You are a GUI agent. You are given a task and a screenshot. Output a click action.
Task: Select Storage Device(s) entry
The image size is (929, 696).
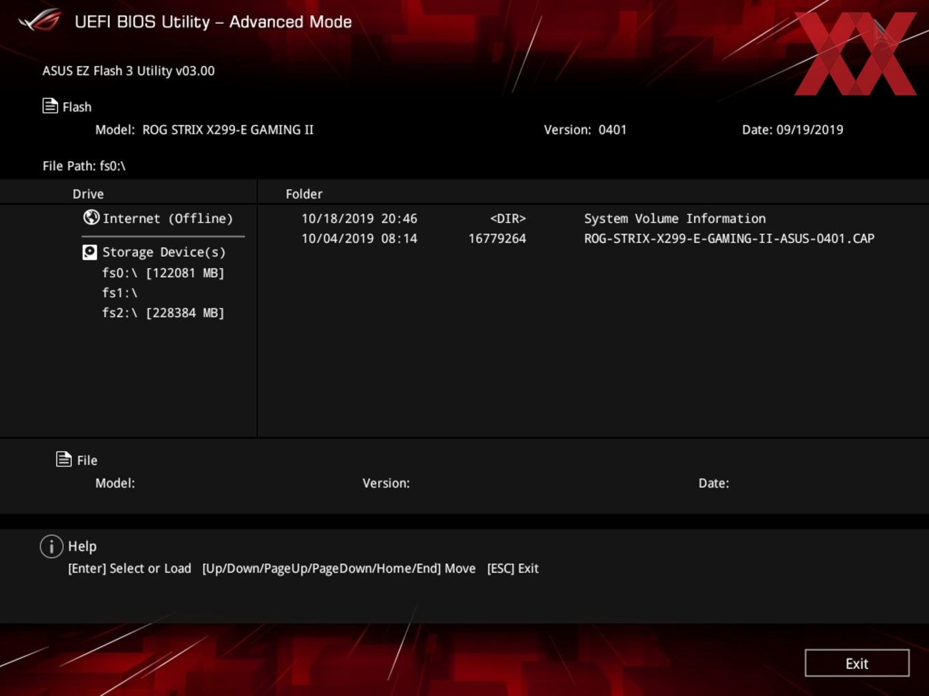point(164,252)
